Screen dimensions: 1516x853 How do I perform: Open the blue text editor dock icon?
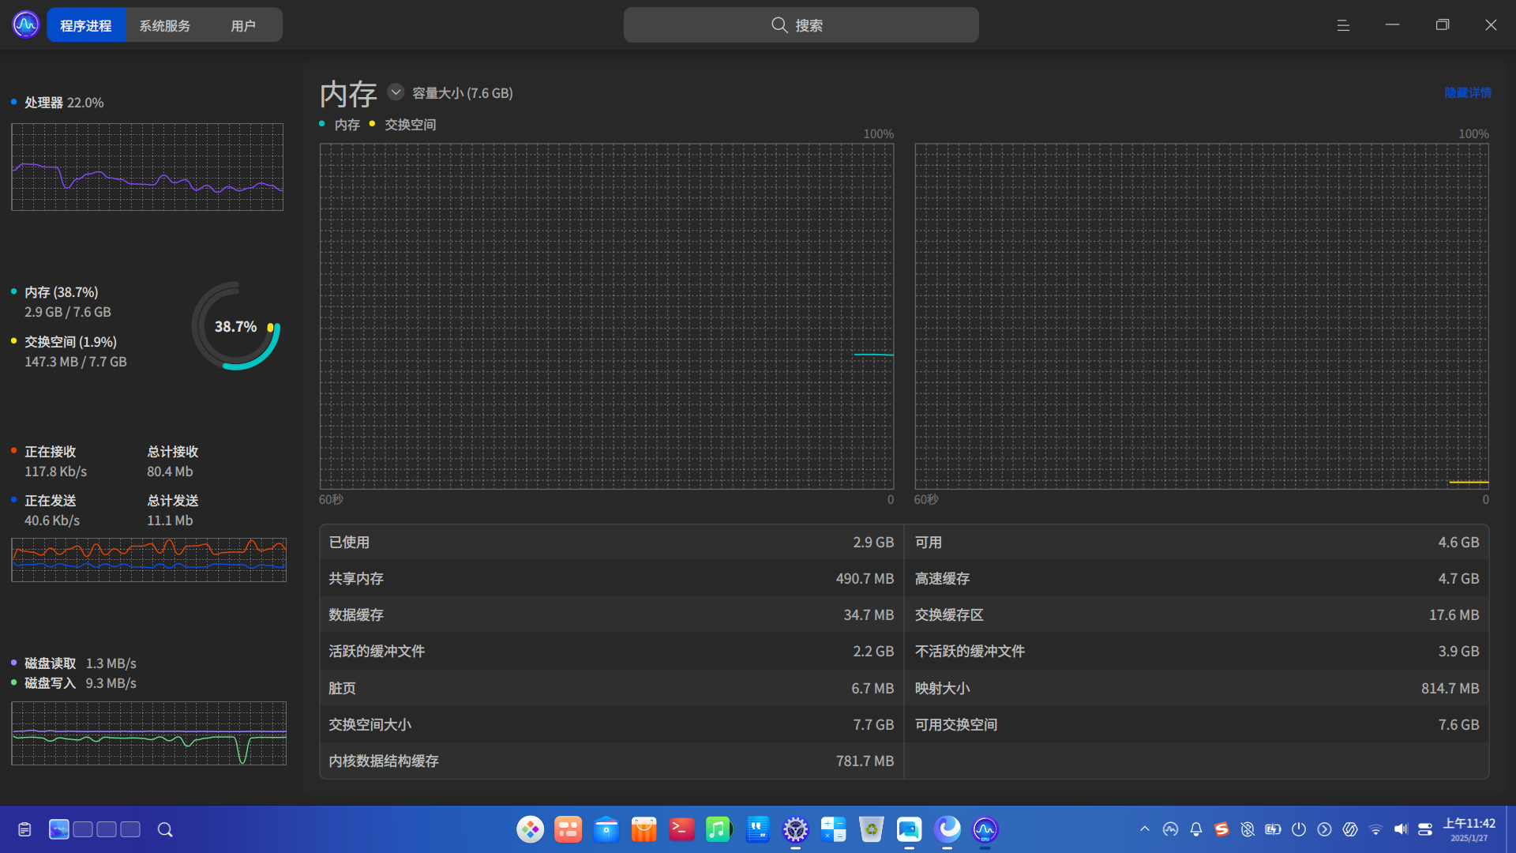758,829
